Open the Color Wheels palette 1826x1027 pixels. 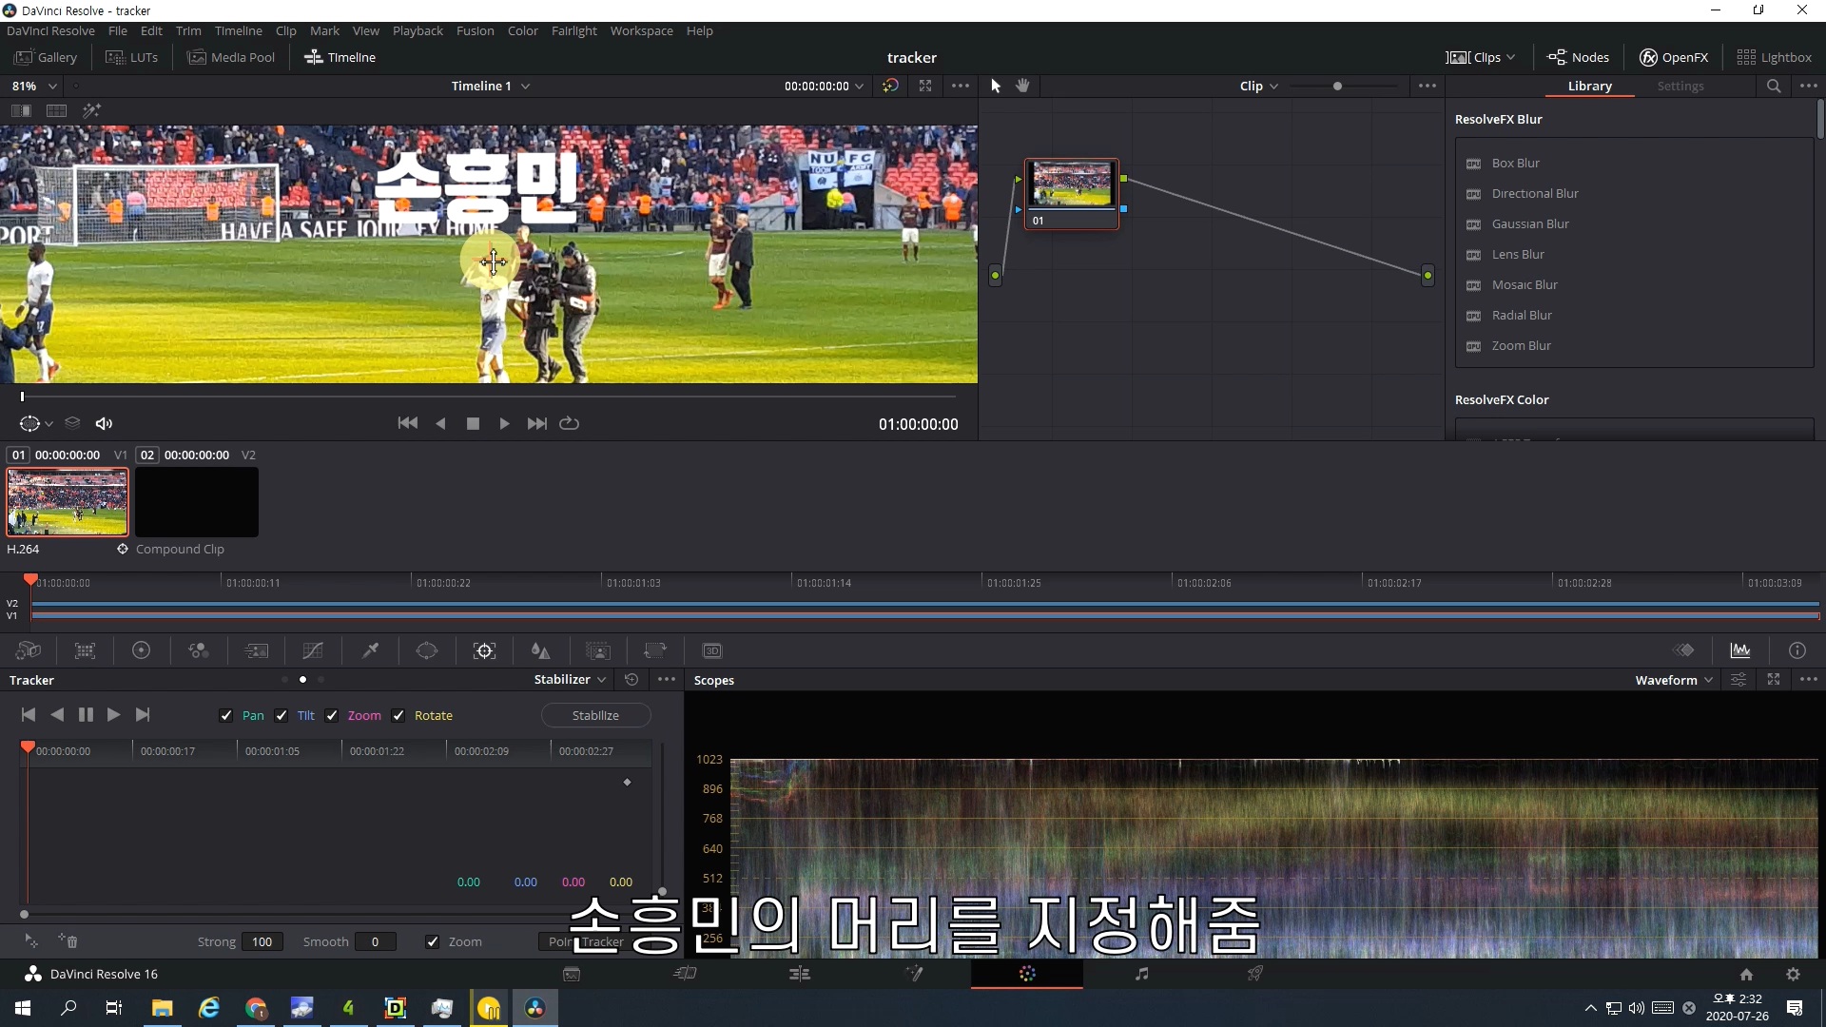click(141, 650)
